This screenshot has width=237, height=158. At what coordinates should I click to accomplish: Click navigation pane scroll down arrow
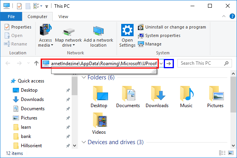75,146
